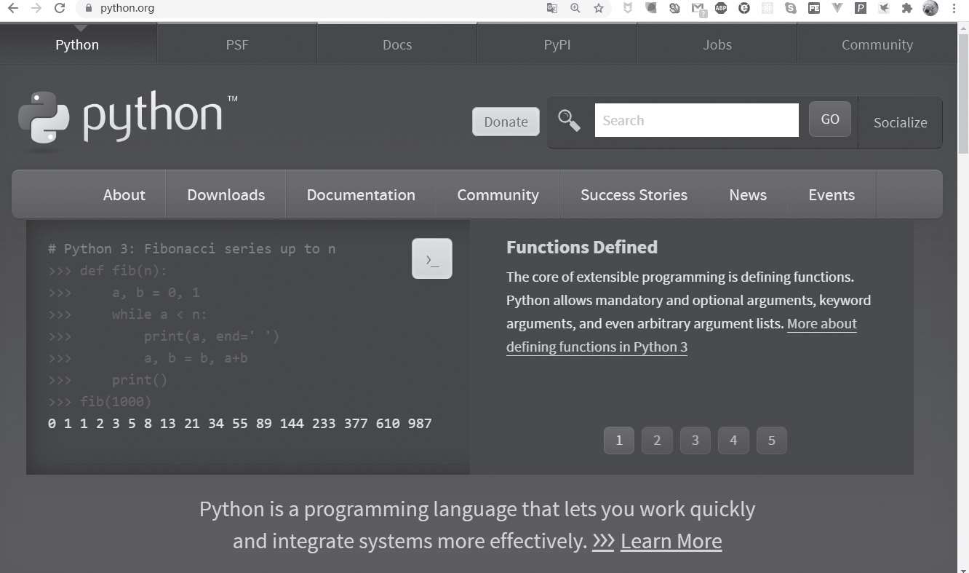Reload the page
The image size is (969, 573).
click(x=60, y=9)
